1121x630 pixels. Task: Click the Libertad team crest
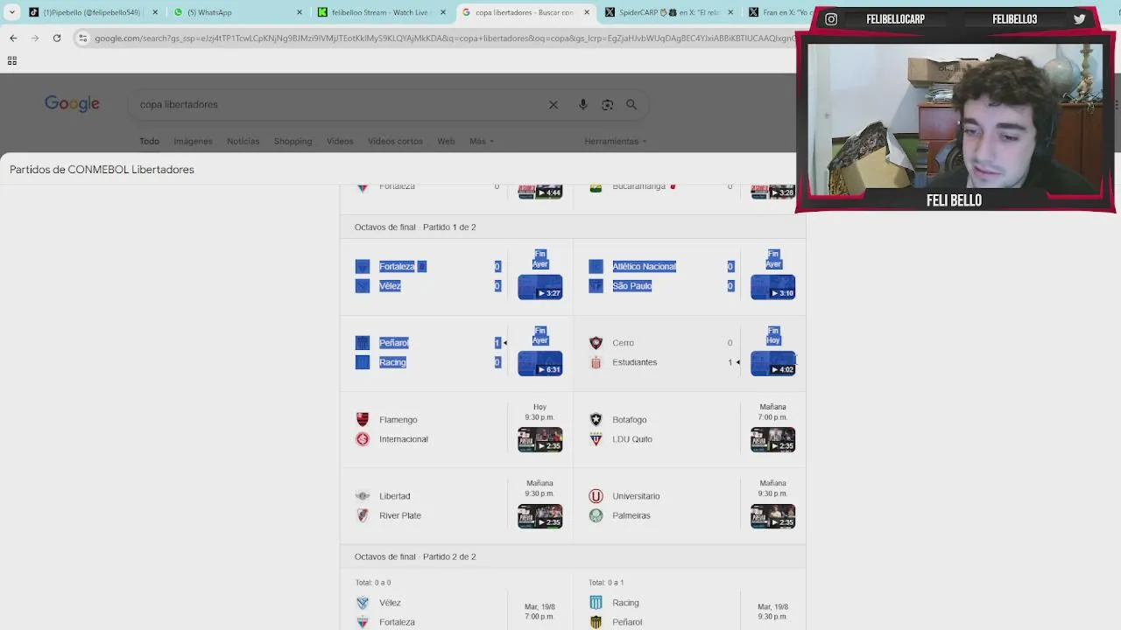(x=363, y=496)
